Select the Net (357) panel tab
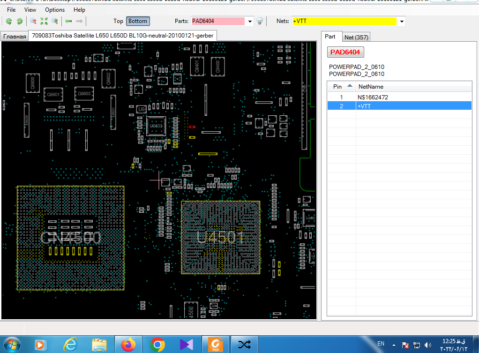479x353 pixels. point(356,38)
